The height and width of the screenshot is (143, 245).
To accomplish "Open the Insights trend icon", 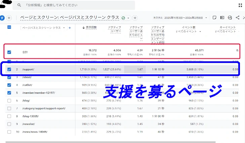I will click(230, 18).
